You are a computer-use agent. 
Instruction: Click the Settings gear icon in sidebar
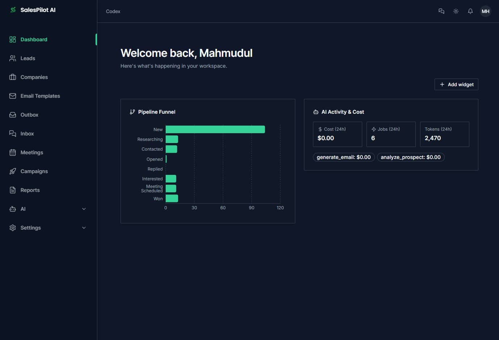(x=13, y=228)
